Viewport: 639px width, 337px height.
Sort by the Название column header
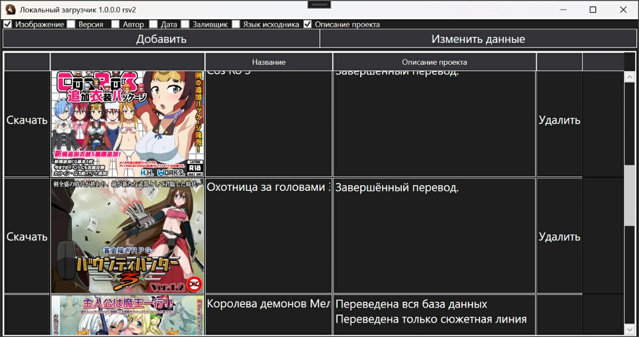[x=269, y=62]
